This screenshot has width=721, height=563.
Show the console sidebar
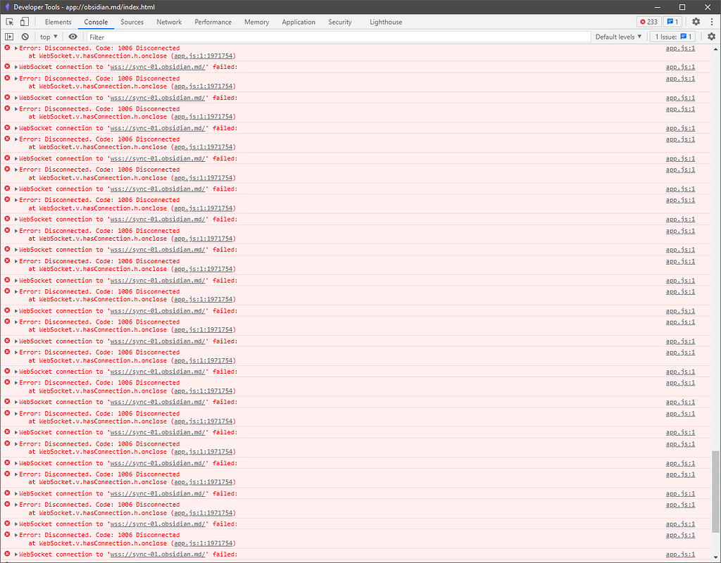tap(9, 37)
